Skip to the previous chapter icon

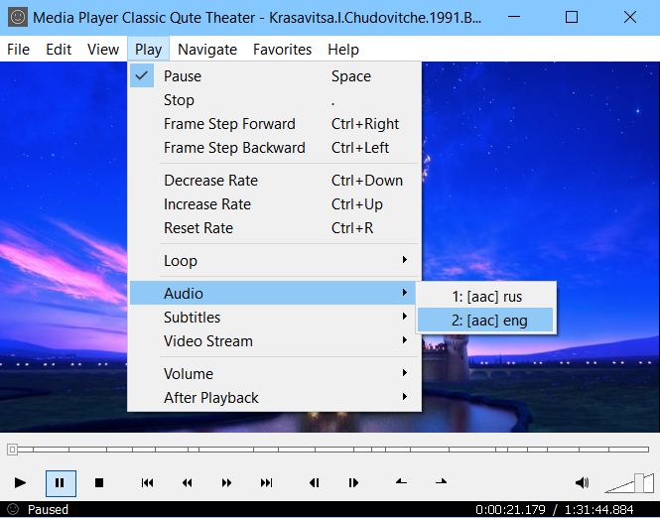tap(147, 483)
